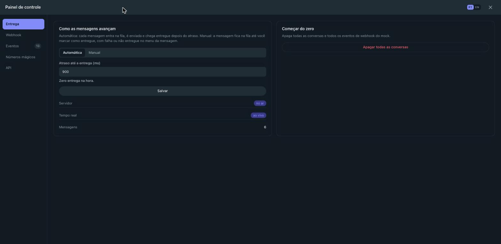Click the 'Começar do zero' heading
This screenshot has width=501, height=244.
298,29
